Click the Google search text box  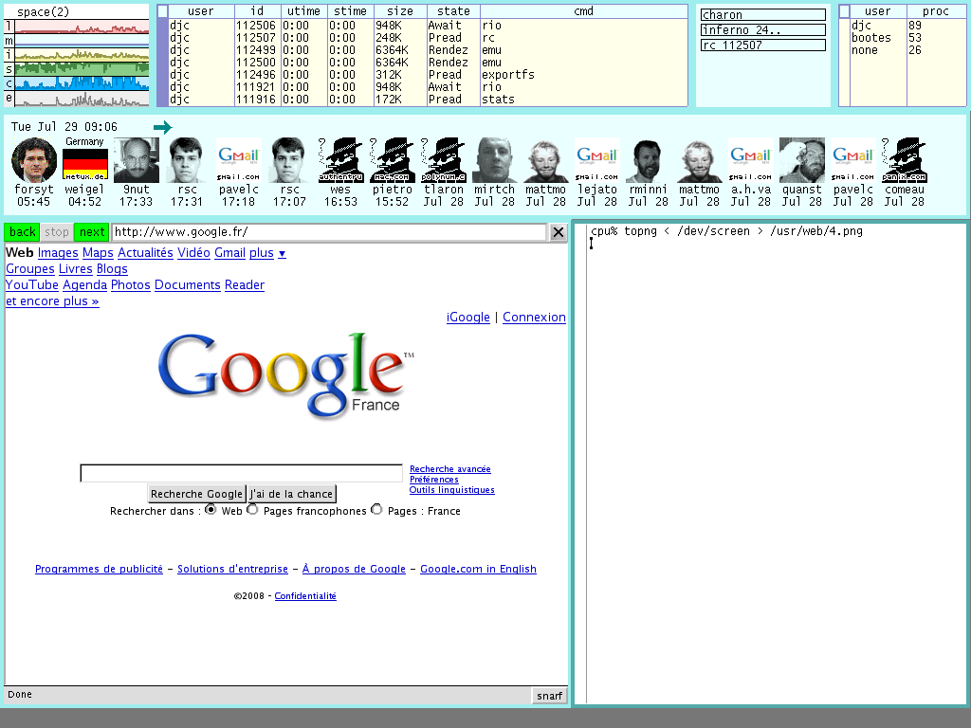click(x=242, y=474)
